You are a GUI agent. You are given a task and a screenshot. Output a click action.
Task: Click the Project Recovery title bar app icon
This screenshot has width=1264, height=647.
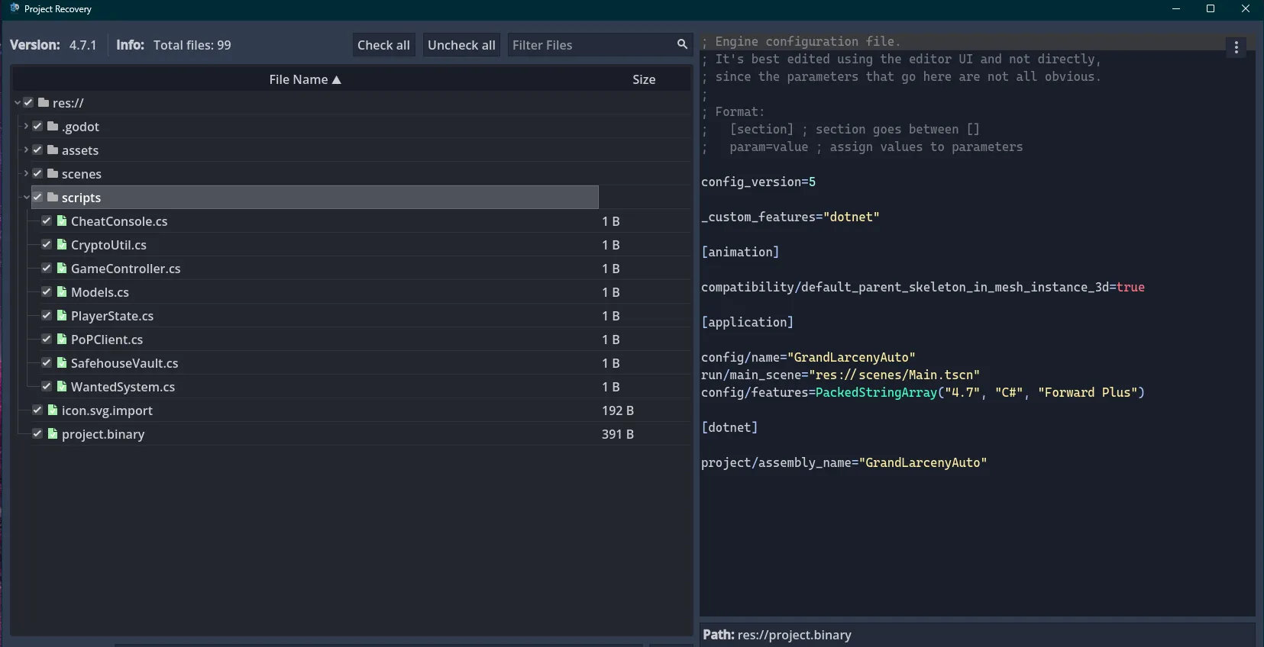tap(15, 8)
